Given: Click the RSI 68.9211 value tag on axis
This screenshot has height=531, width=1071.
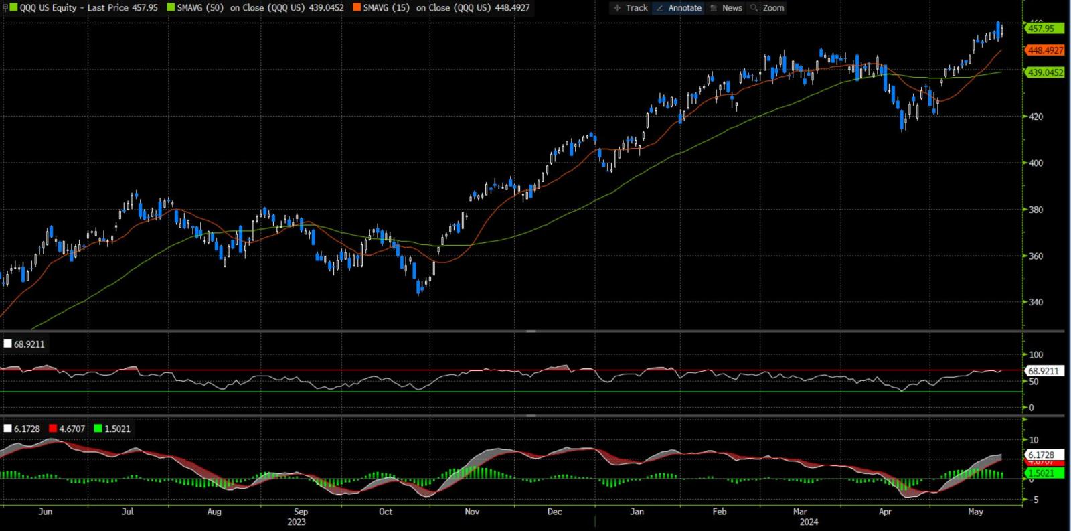Looking at the screenshot, I should tap(1044, 370).
